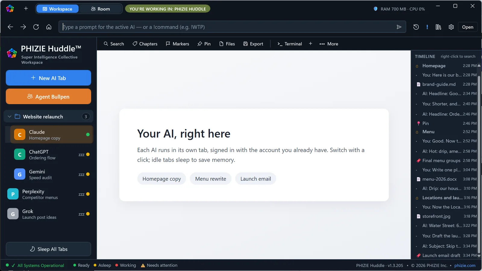Select the Menu rewrite chip
Screen dimensions: 482x271
(x=211, y=179)
